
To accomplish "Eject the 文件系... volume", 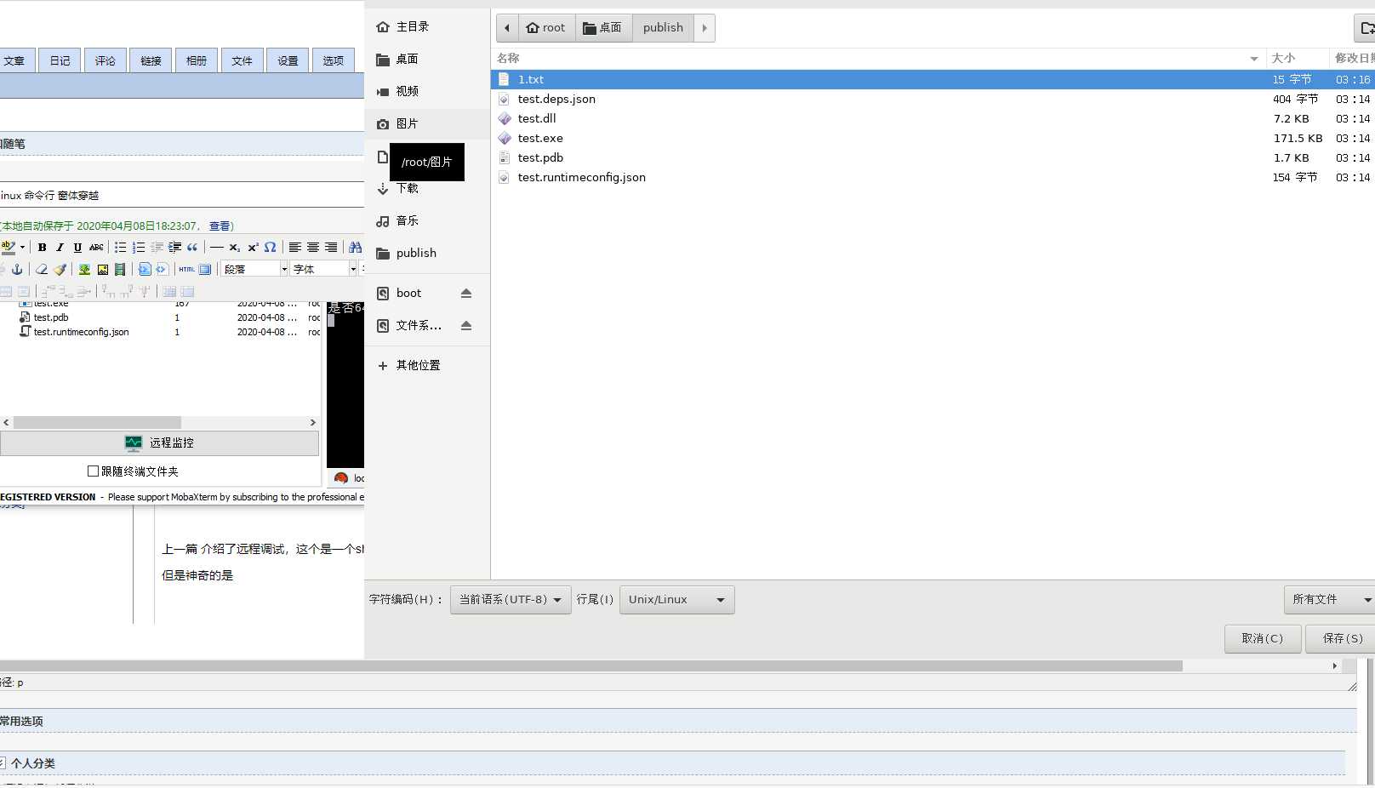I will pos(466,326).
